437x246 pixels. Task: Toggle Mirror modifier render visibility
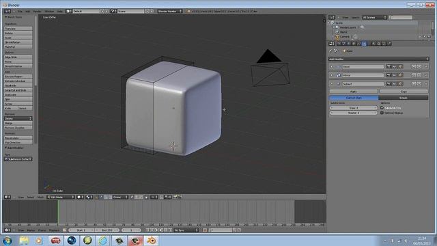[389, 75]
